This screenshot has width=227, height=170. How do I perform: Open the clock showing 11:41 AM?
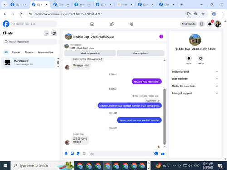pos(208,165)
